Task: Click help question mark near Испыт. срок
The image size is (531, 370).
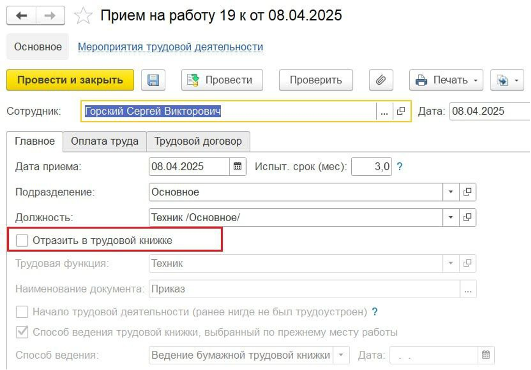Action: coord(399,166)
